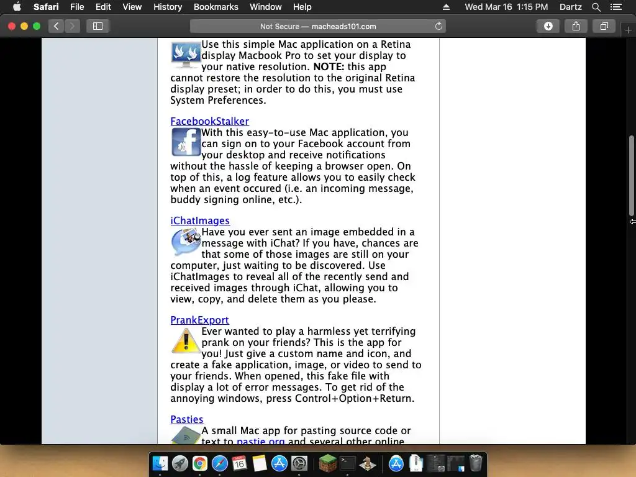Screen dimensions: 636x477
Task: Open the Share sheet button
Action: (576, 26)
